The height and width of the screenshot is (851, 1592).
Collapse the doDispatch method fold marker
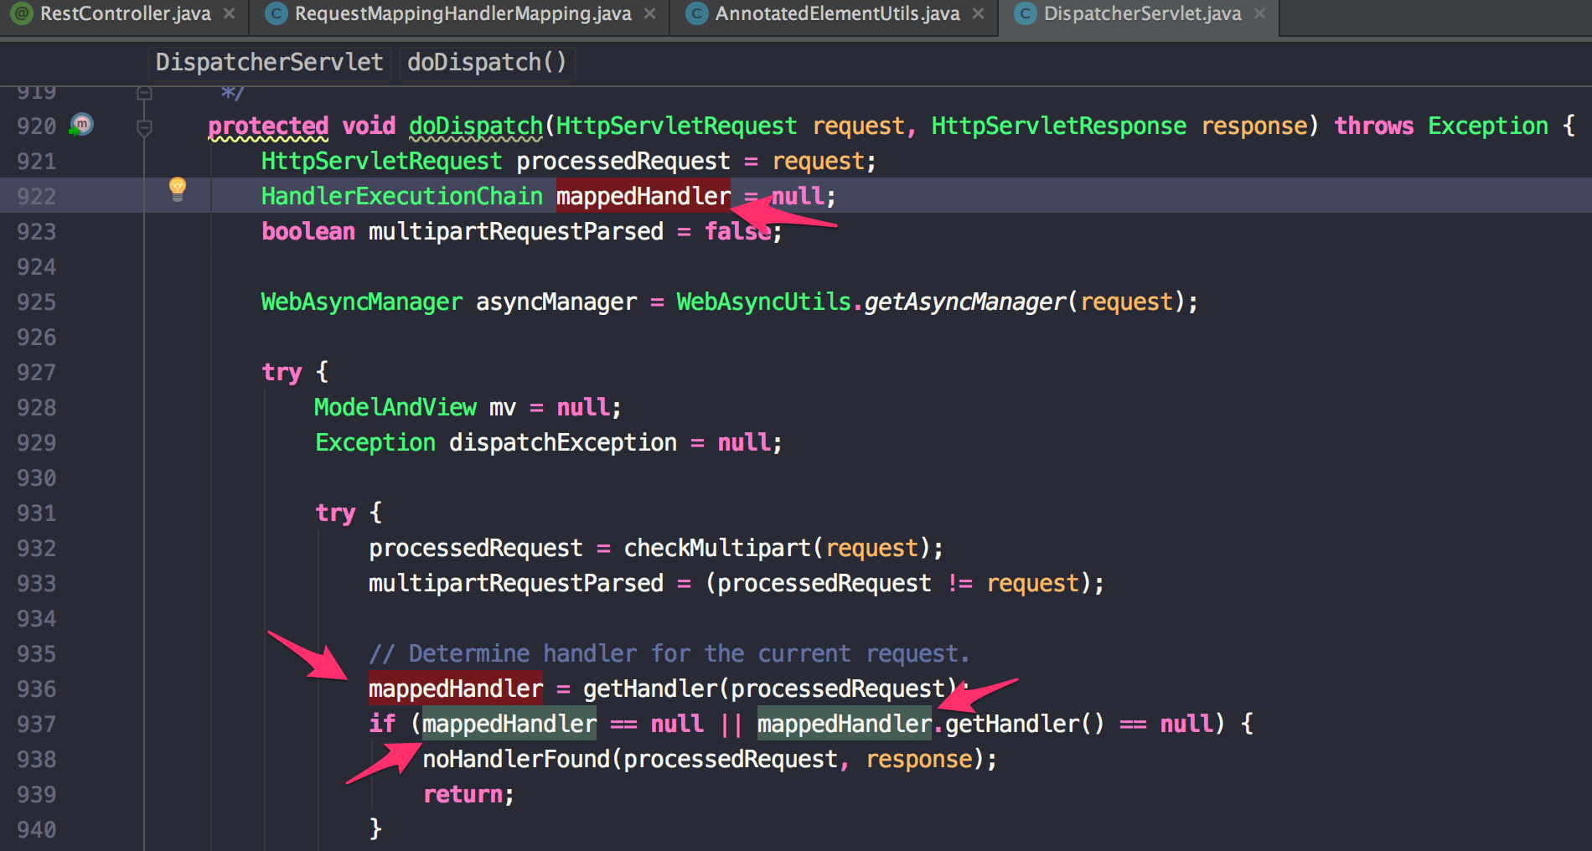pyautogui.click(x=144, y=127)
